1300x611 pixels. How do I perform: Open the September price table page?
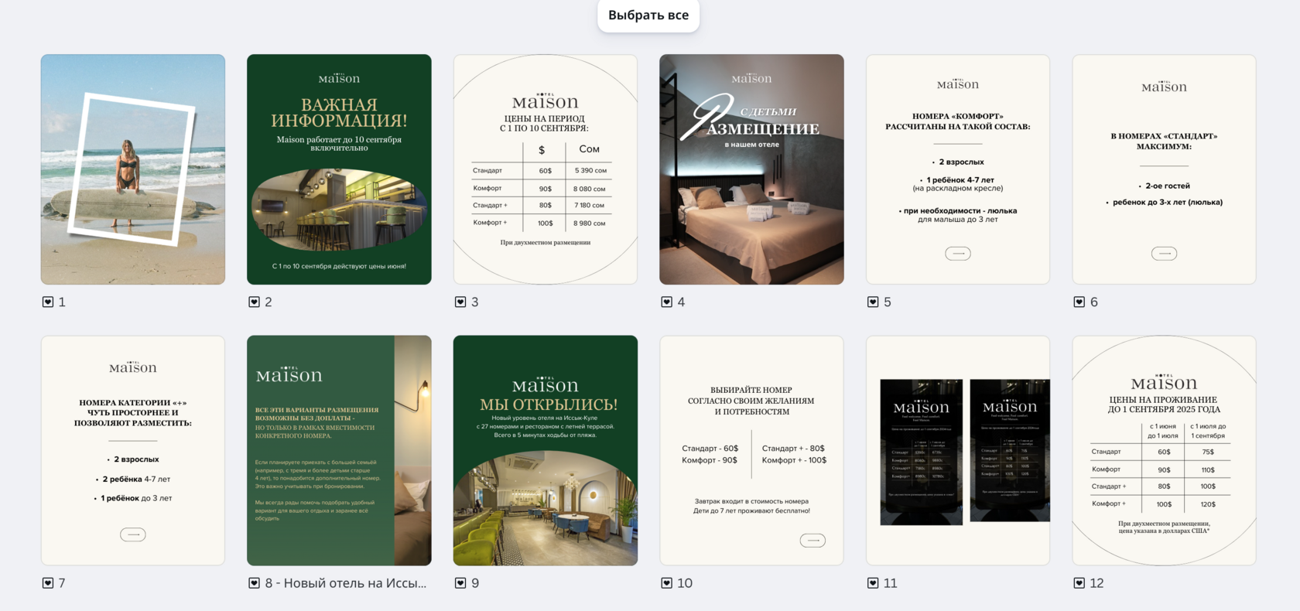(546, 169)
